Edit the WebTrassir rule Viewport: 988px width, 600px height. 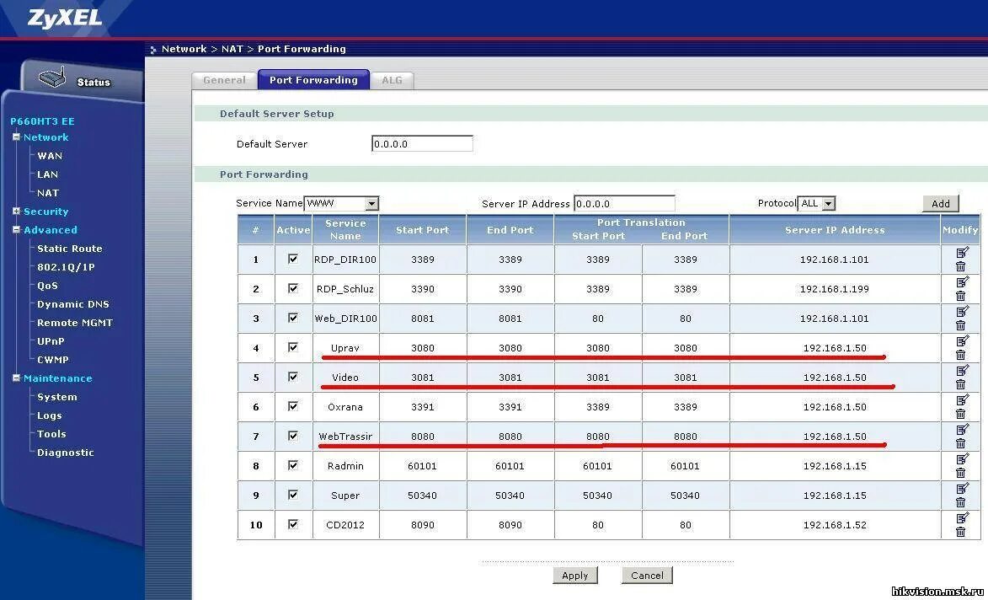tap(962, 430)
